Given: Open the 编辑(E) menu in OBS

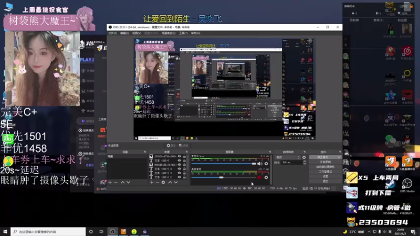Looking at the screenshot, I should click(x=124, y=33).
